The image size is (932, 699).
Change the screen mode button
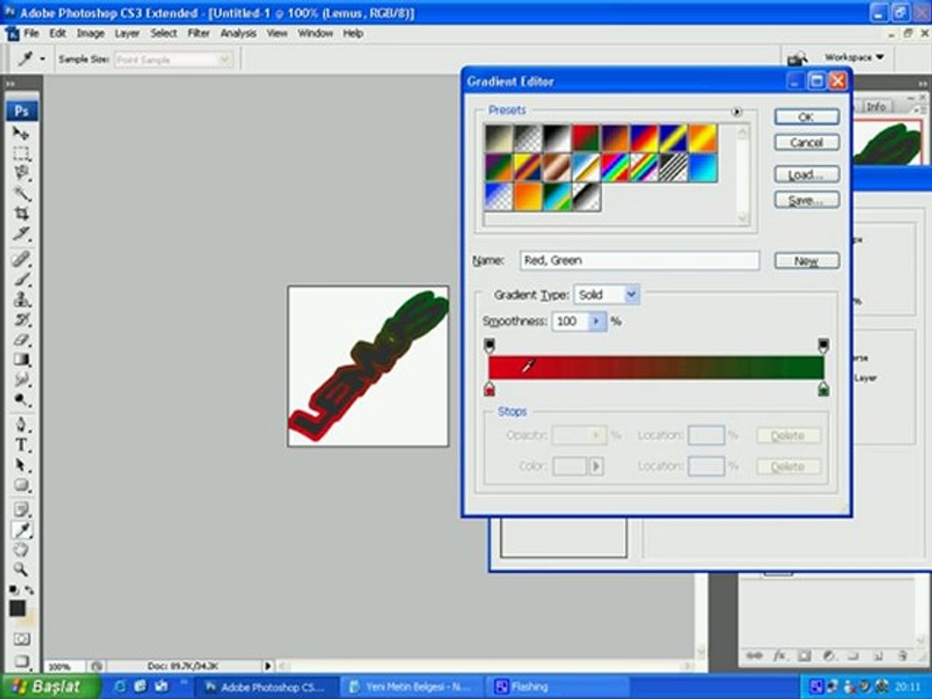click(21, 661)
